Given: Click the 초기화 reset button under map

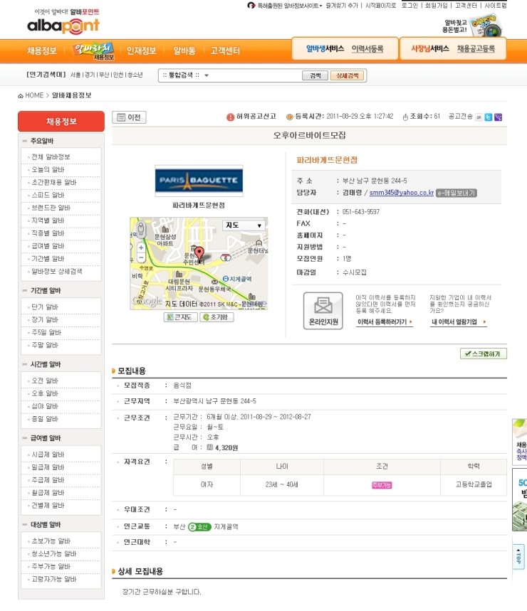Looking at the screenshot, I should [217, 317].
